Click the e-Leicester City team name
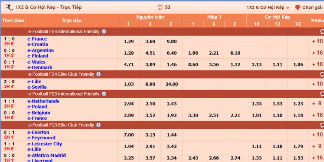The height and width of the screenshot is (162, 324). [45, 144]
